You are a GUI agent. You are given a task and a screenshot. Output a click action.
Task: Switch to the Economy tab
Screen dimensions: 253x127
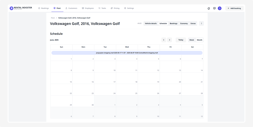(184, 24)
